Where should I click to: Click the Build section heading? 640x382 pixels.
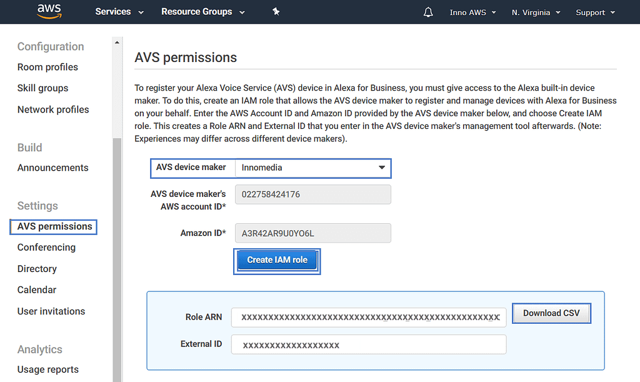point(30,148)
